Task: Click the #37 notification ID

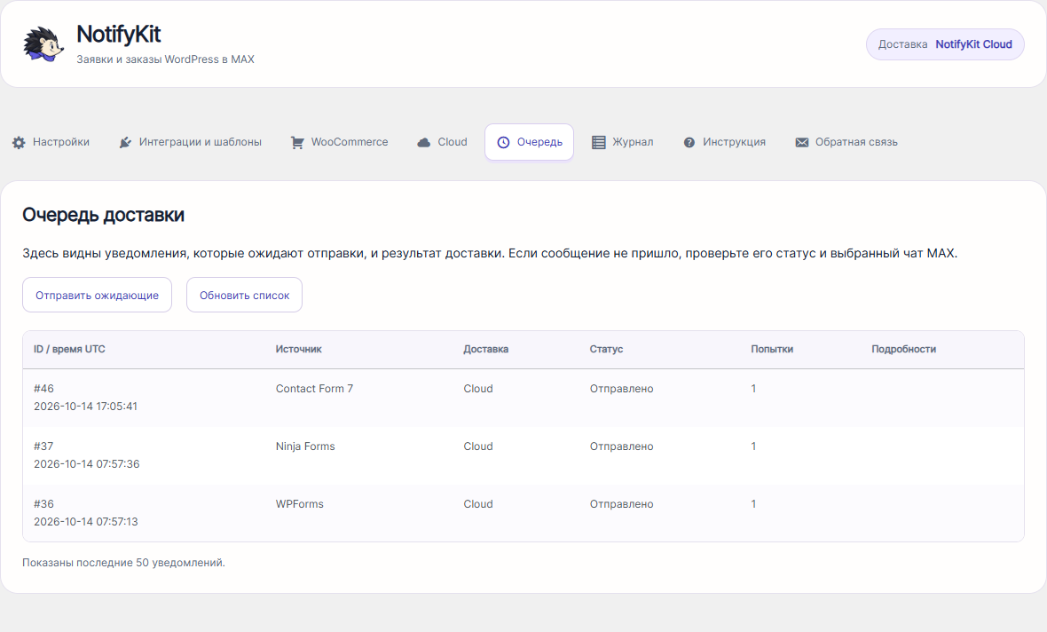Action: click(x=43, y=446)
